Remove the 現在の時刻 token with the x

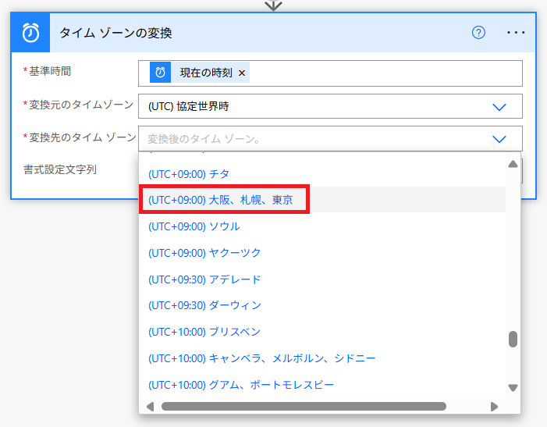[x=242, y=73]
